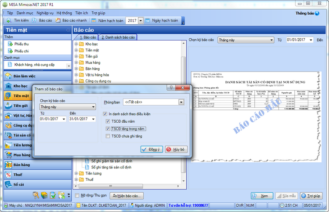
Task: Open the Nghiệp vụ menu
Action: 45,13
